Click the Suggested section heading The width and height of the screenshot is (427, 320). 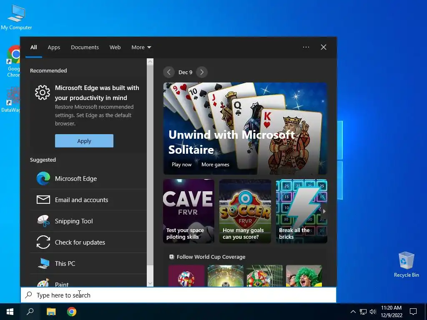43,160
